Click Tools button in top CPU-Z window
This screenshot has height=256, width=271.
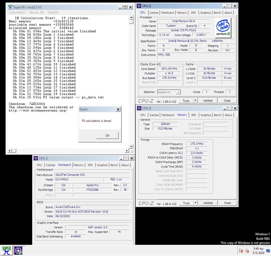(x=186, y=101)
